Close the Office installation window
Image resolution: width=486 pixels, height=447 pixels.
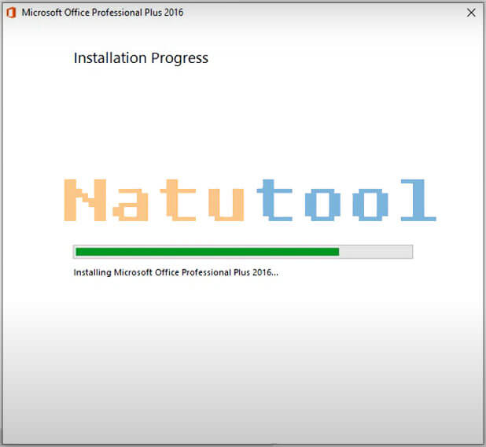[x=470, y=13]
